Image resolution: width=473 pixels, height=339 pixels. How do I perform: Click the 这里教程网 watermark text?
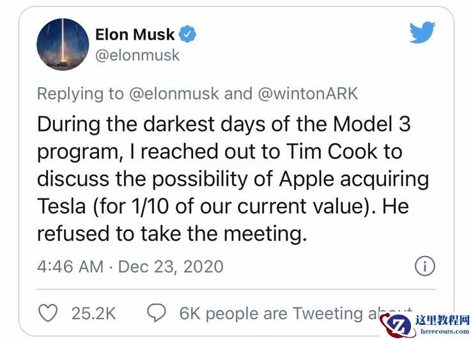442,320
